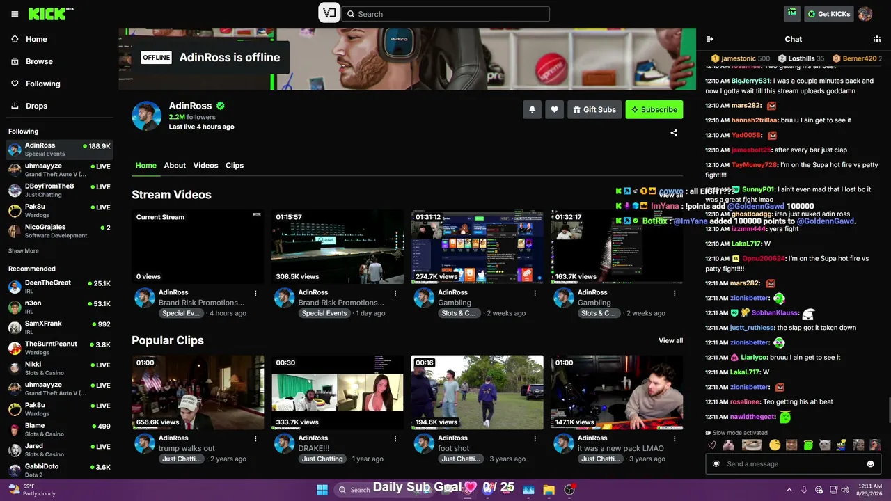Viewport: 891px width, 501px height.
Task: Switch to the About tab
Action: point(175,166)
